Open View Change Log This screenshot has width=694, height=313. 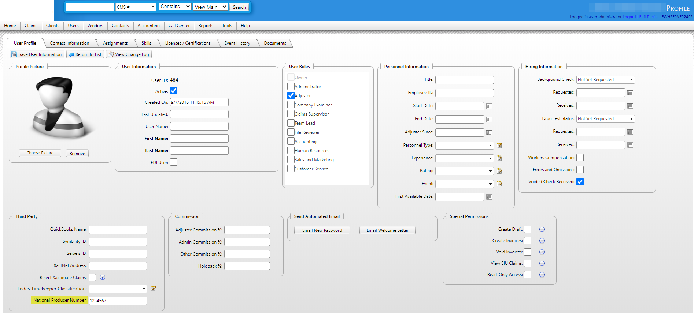click(x=129, y=54)
